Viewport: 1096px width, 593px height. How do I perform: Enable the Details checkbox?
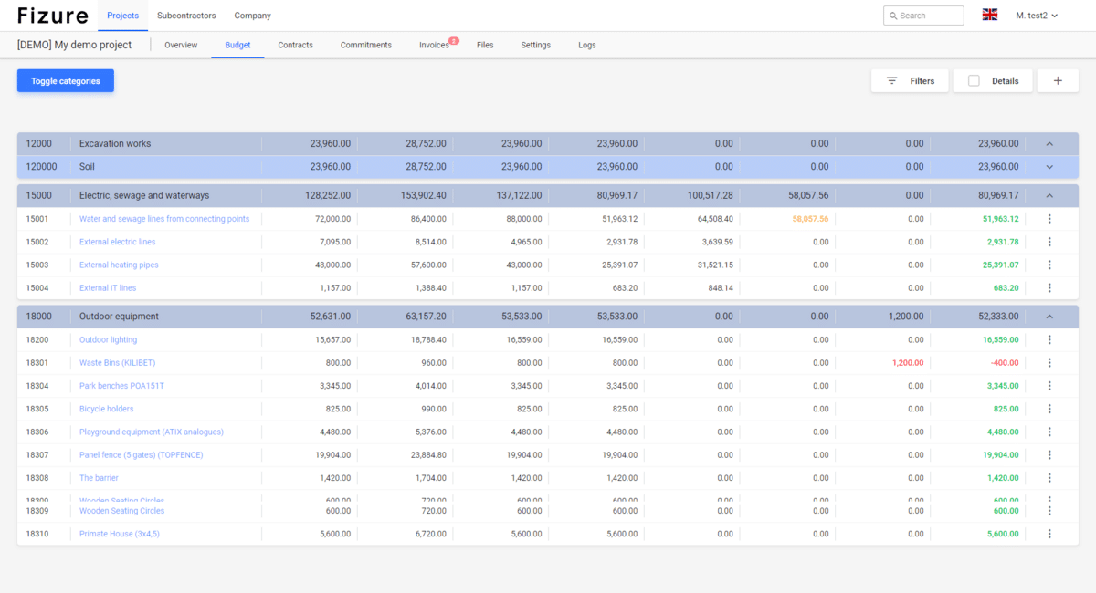pyautogui.click(x=974, y=81)
